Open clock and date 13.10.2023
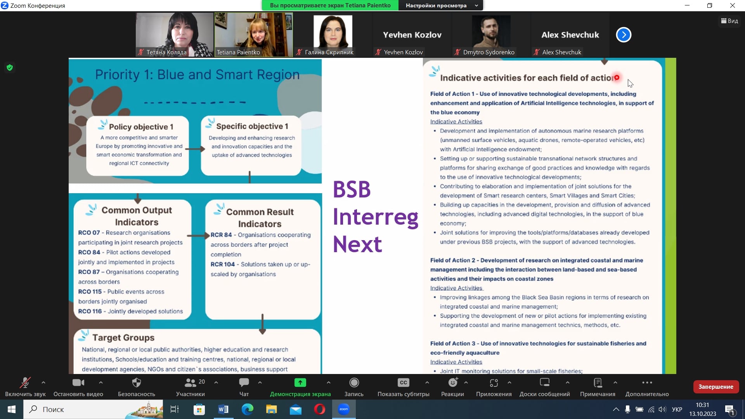Image resolution: width=745 pixels, height=419 pixels. (703, 409)
